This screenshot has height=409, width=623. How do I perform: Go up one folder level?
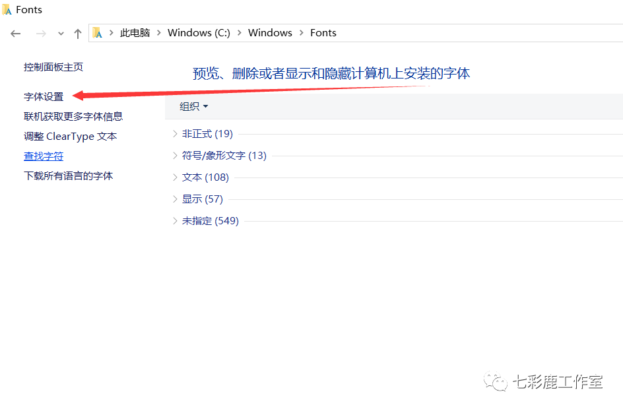click(x=78, y=34)
